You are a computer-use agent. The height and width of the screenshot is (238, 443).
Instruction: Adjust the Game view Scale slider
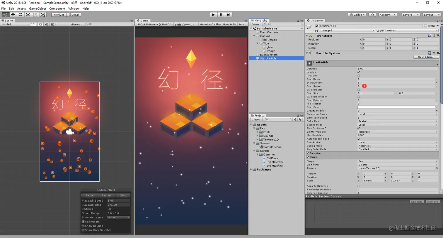click(186, 25)
